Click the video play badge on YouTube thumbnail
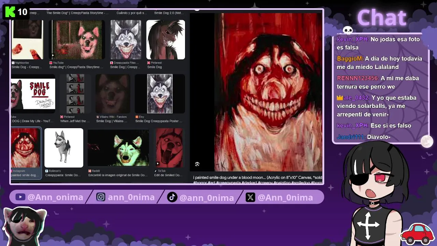 tap(53, 55)
